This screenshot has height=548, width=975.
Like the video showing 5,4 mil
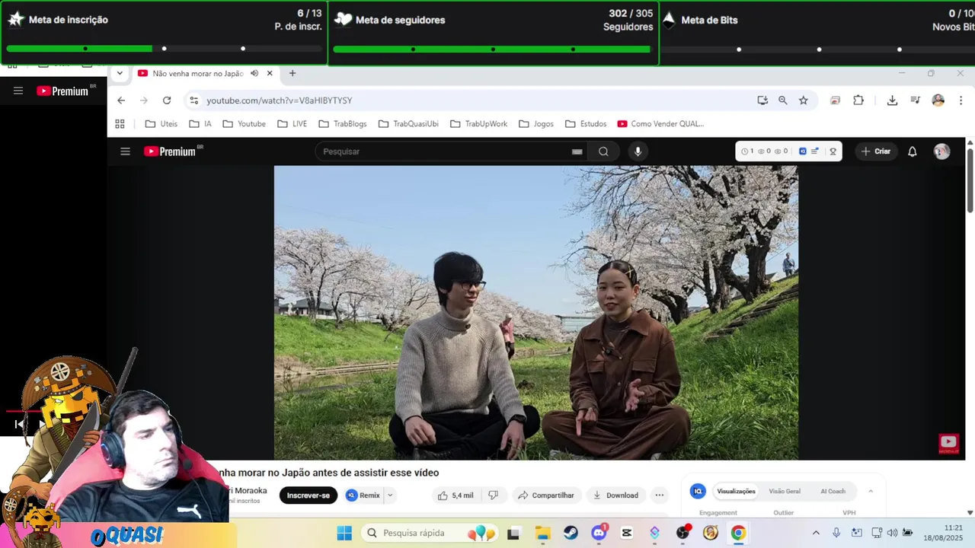click(456, 495)
